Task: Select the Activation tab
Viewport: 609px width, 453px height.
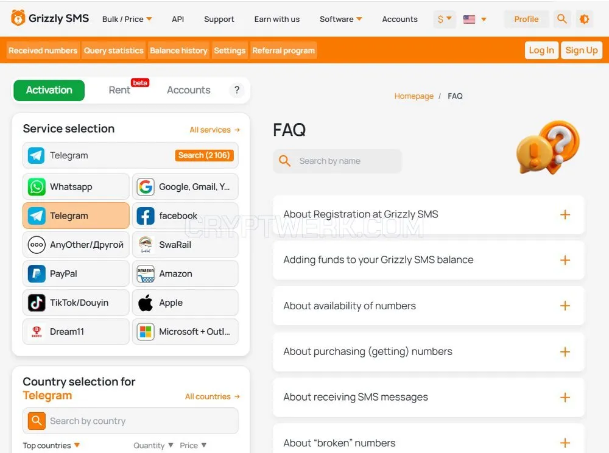Action: 49,90
